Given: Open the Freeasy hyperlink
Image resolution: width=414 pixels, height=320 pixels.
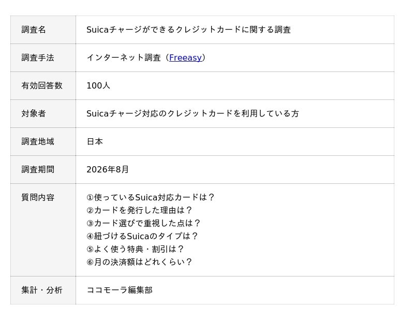Looking at the screenshot, I should coord(185,57).
